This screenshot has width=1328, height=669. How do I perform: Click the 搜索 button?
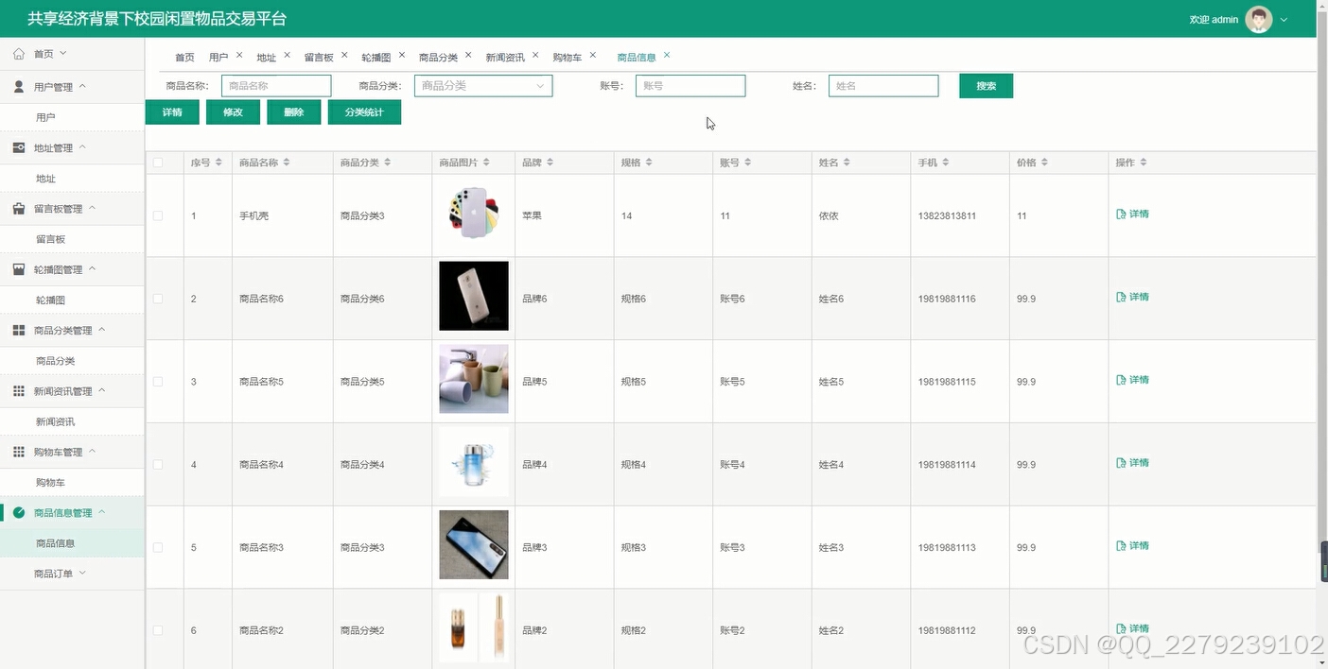tap(986, 85)
